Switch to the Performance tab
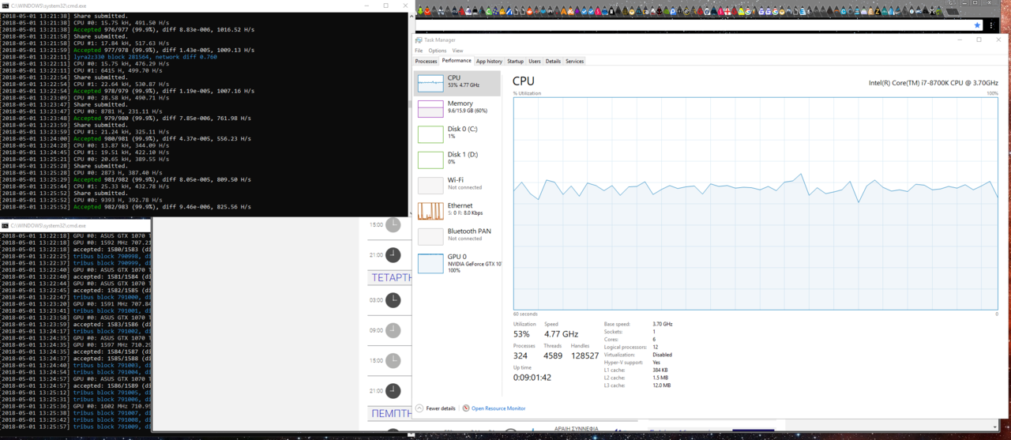Screen dimensions: 1011x440 pyautogui.click(x=457, y=61)
